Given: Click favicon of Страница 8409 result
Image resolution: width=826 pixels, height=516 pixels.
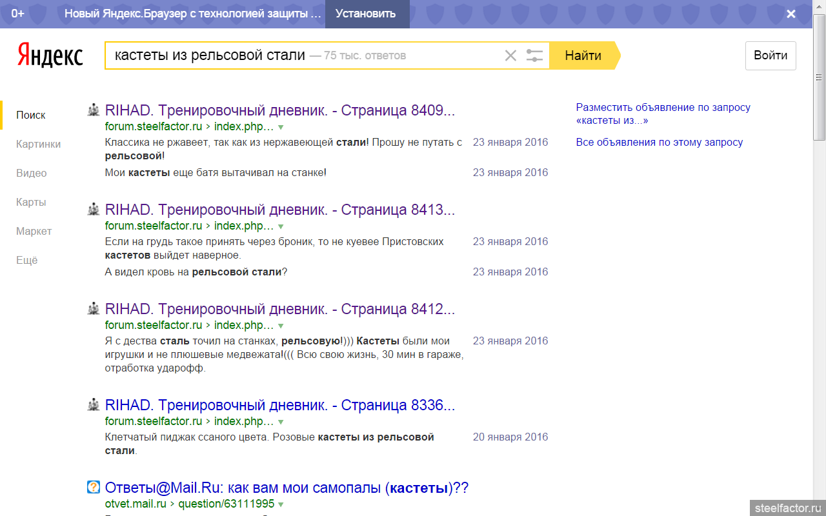Looking at the screenshot, I should pos(94,110).
